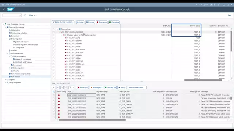Tick checkbox for C_ZUT_SKA1 tree row
This screenshot has height=131, width=234.
(53, 38)
